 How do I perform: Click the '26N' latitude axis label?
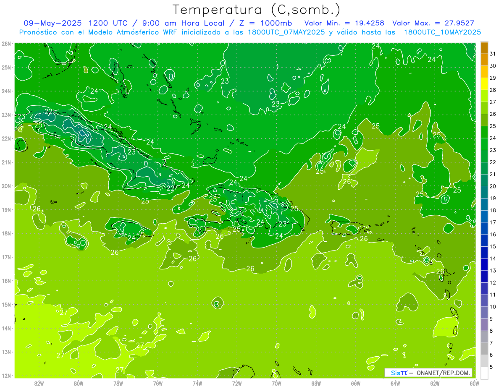coord(6,44)
